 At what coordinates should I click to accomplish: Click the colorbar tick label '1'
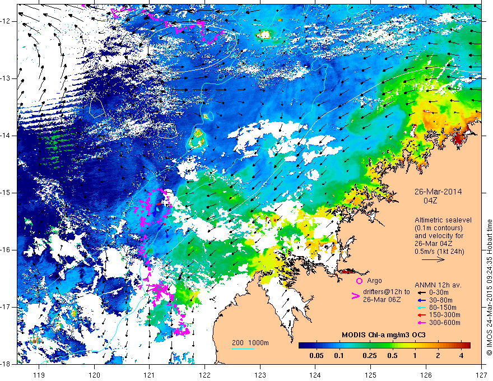tap(415, 356)
